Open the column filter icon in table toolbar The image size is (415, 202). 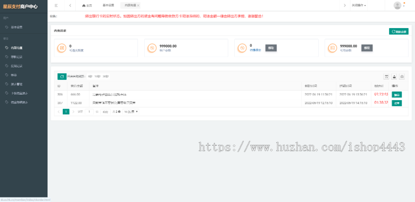point(386,77)
